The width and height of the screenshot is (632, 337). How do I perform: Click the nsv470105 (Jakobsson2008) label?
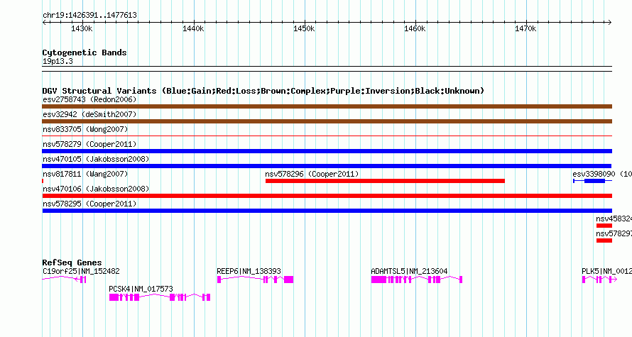[96, 159]
